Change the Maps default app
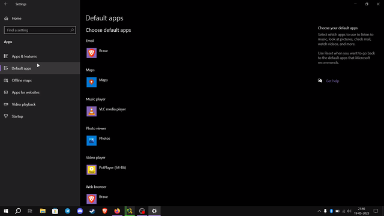This screenshot has width=384, height=216. click(97, 82)
